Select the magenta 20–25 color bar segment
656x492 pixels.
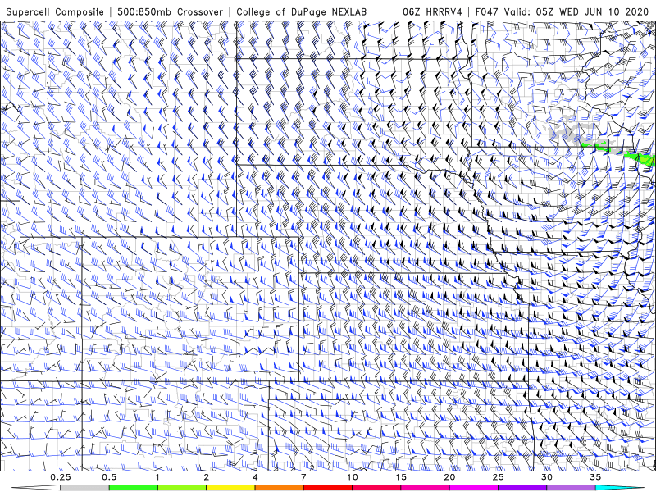pos(474,488)
